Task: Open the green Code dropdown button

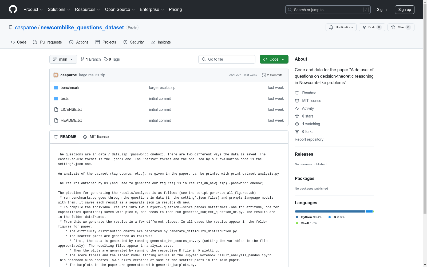Action: pos(274,59)
